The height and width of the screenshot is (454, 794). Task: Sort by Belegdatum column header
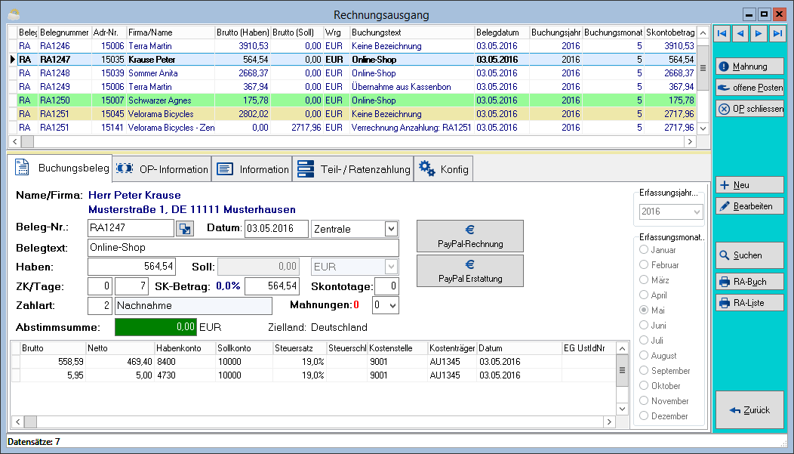pyautogui.click(x=502, y=32)
